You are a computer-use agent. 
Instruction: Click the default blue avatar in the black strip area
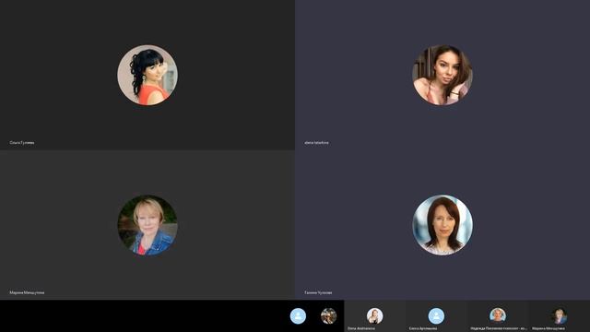click(x=298, y=315)
